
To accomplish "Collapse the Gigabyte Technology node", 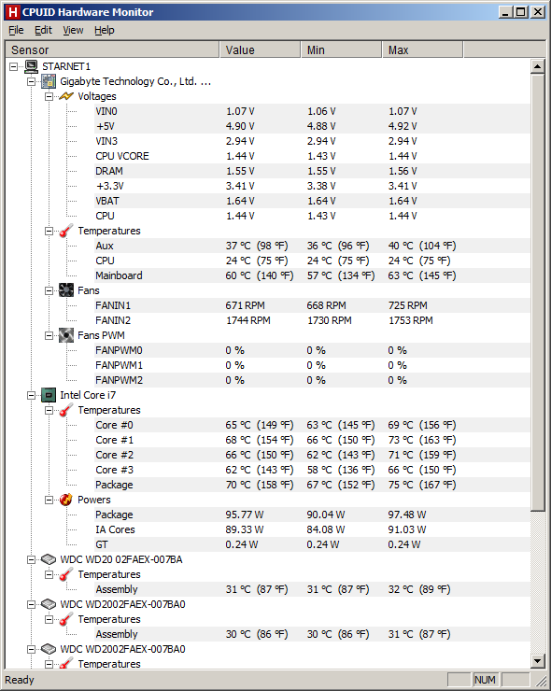I will coord(32,81).
